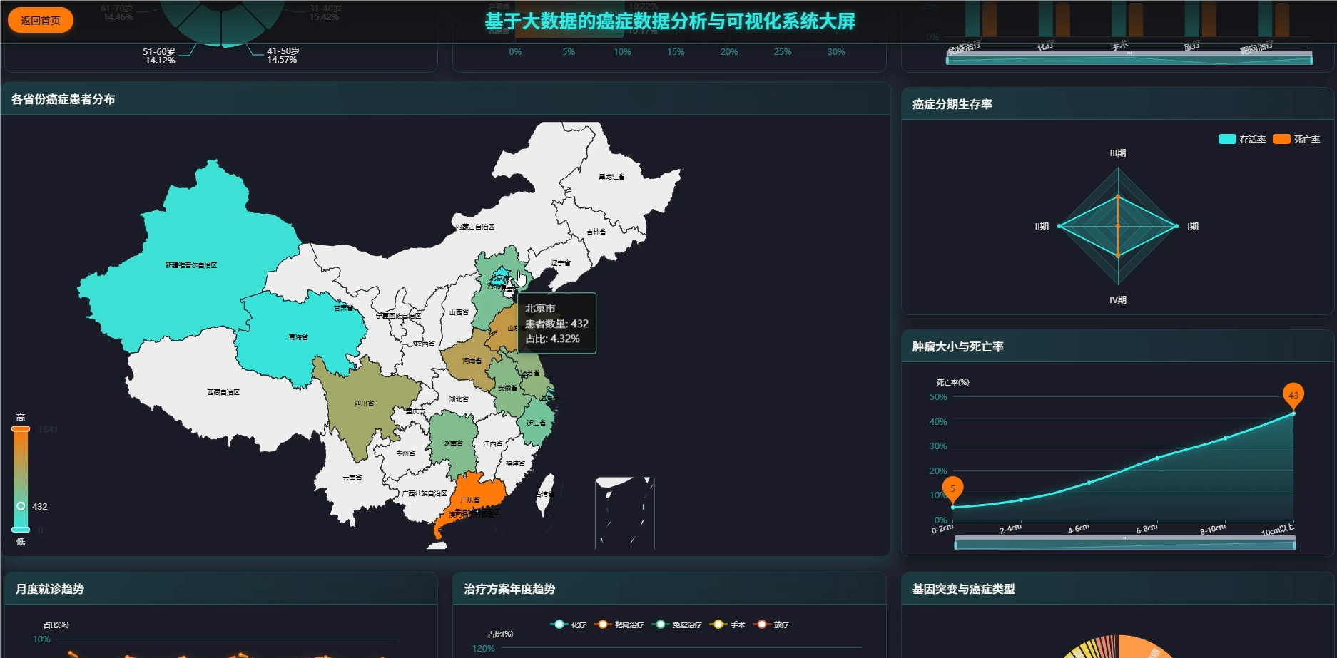1337x658 pixels.
Task: Select 黑龙江省 on the map
Action: pos(611,176)
